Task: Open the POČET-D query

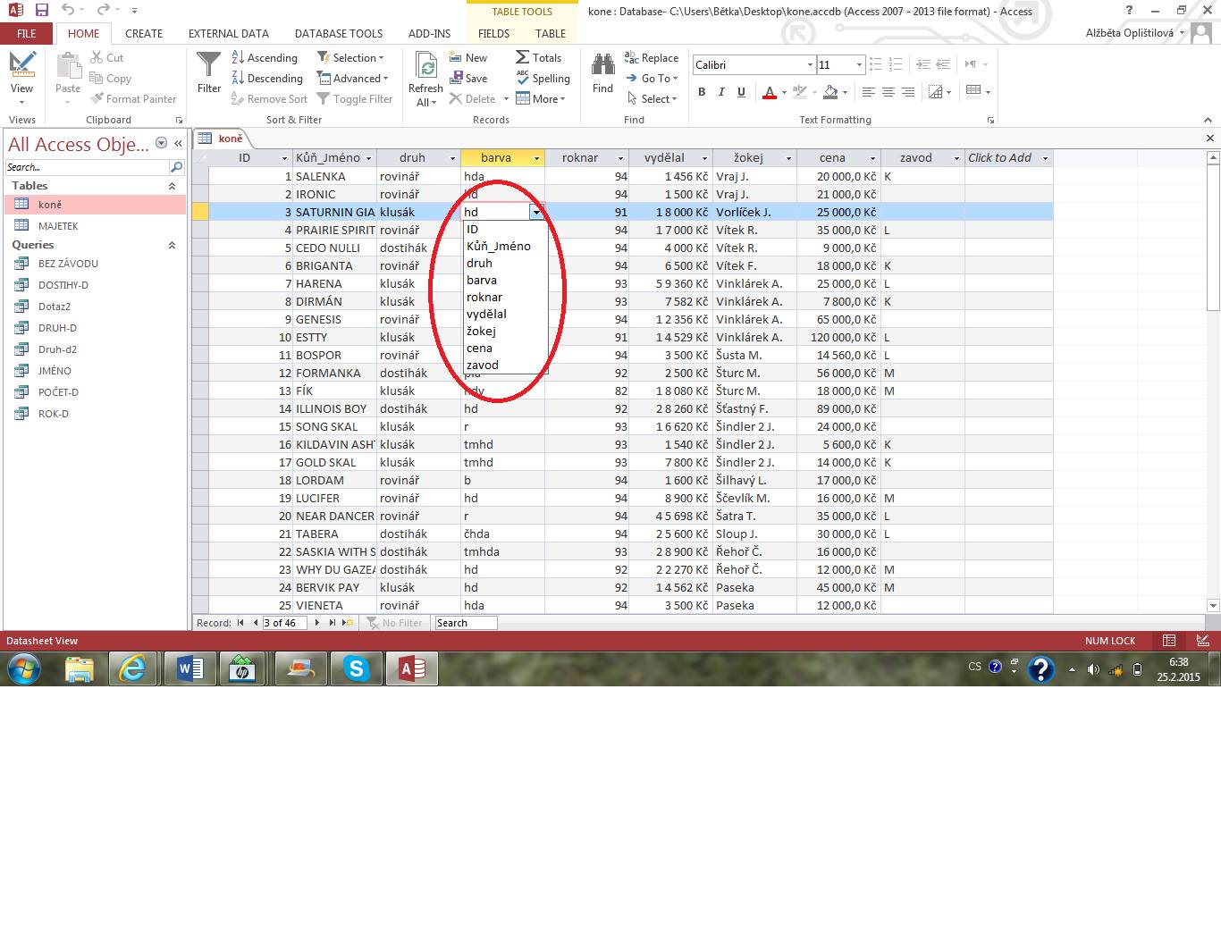Action: (95, 392)
